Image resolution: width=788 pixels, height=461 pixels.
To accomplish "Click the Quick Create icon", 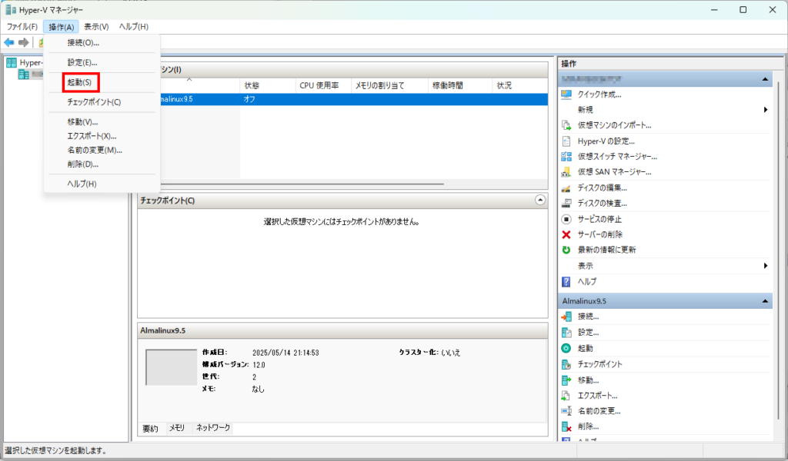I will pos(567,95).
